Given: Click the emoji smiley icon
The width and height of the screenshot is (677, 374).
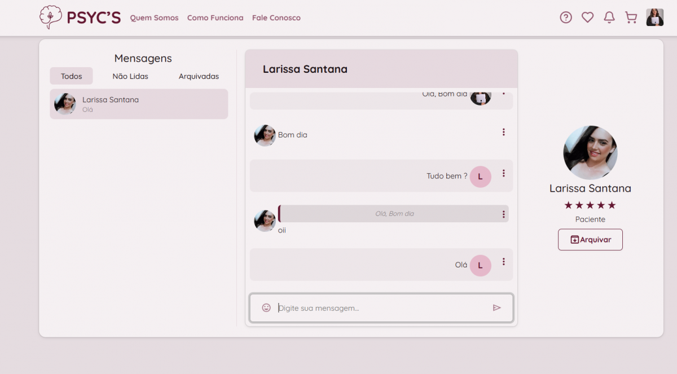Looking at the screenshot, I should click(x=266, y=307).
